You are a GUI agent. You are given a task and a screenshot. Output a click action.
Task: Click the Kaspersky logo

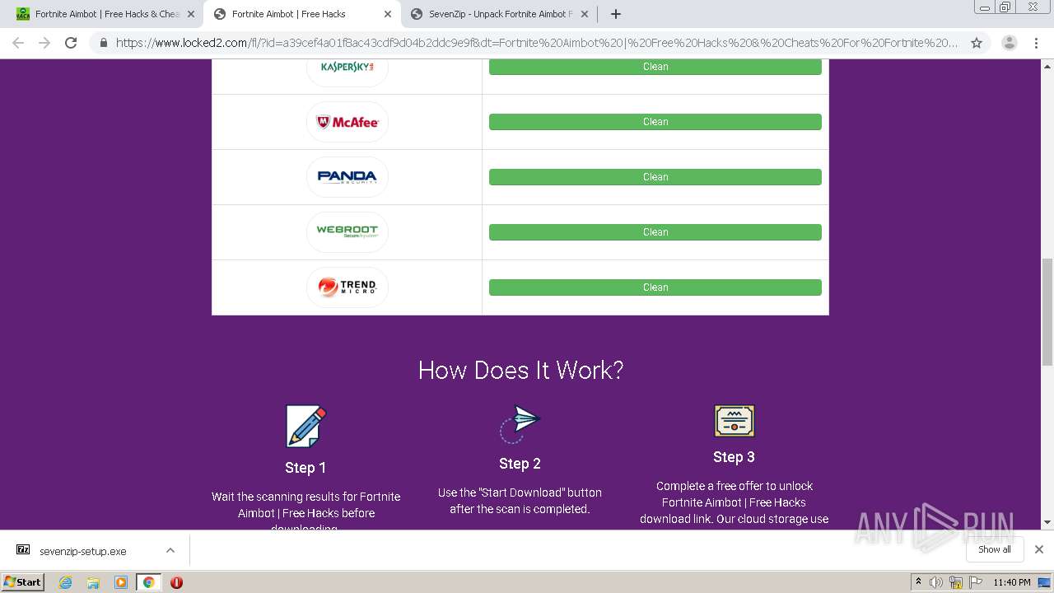[347, 68]
